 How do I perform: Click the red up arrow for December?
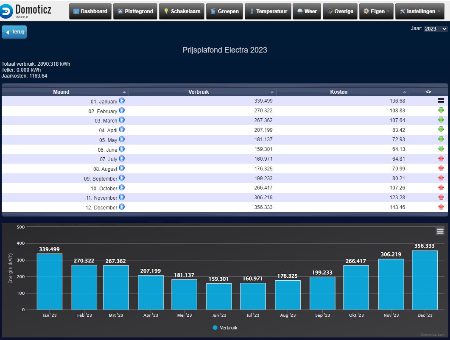coord(441,207)
